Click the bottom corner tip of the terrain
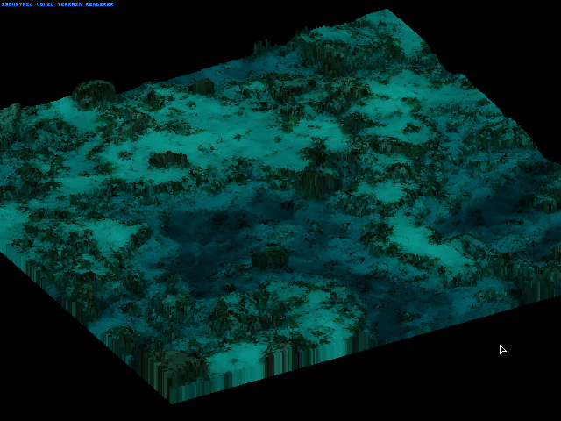 point(171,399)
